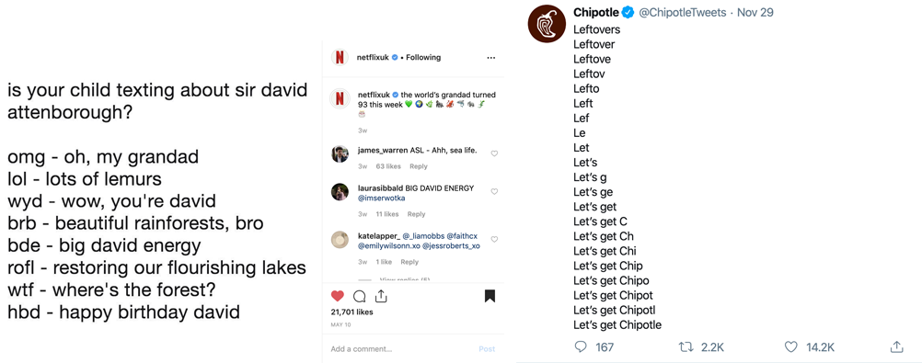Tap the share arrow icon under Instagram post
The image size is (922, 363).
(380, 295)
